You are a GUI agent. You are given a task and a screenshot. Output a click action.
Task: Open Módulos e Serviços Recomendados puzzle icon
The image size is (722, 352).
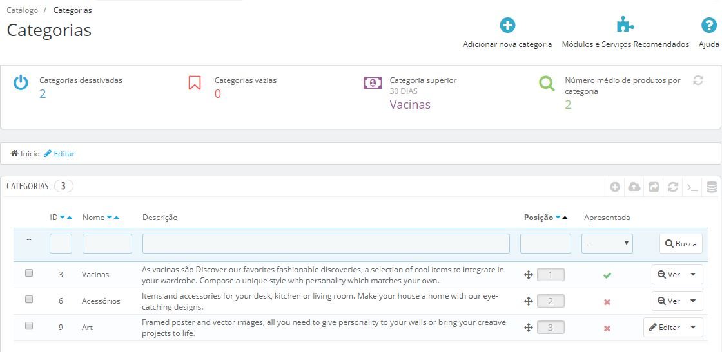pos(625,26)
